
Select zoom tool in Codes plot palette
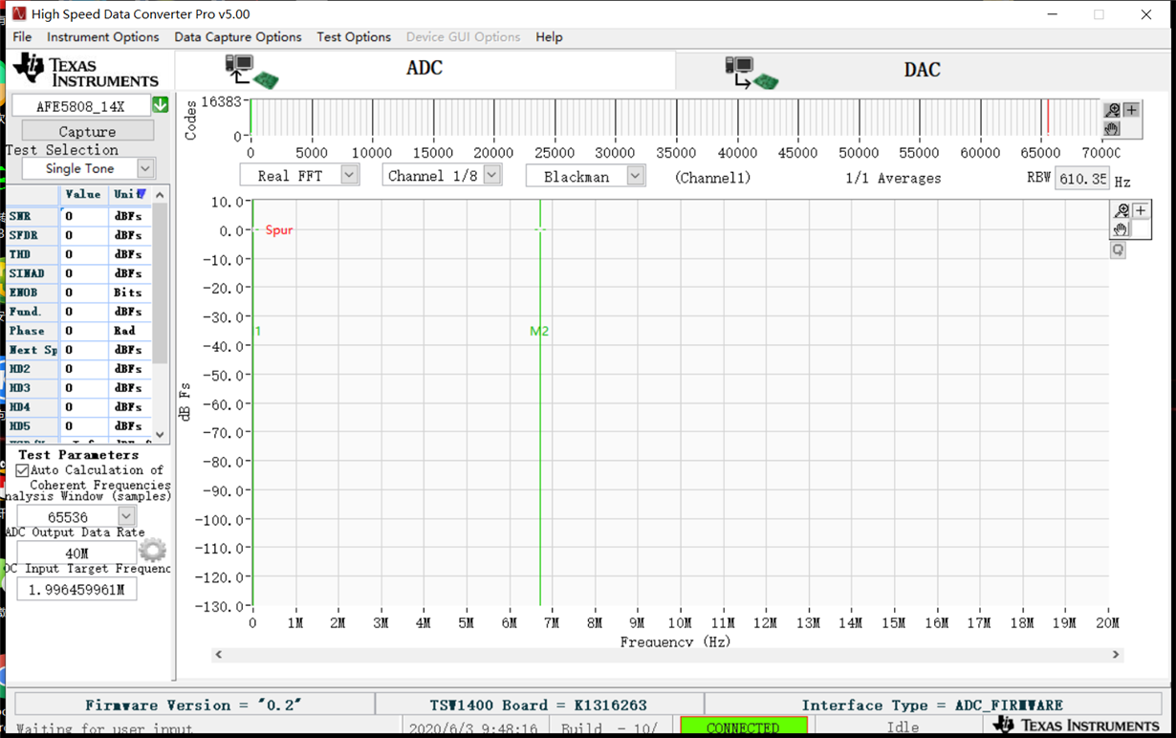click(1112, 110)
